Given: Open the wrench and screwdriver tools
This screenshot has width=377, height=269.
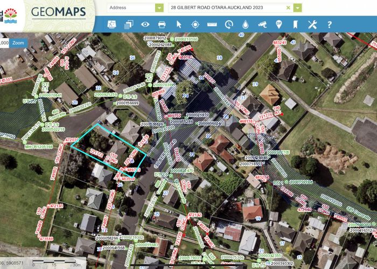Looking at the screenshot, I should (x=312, y=24).
